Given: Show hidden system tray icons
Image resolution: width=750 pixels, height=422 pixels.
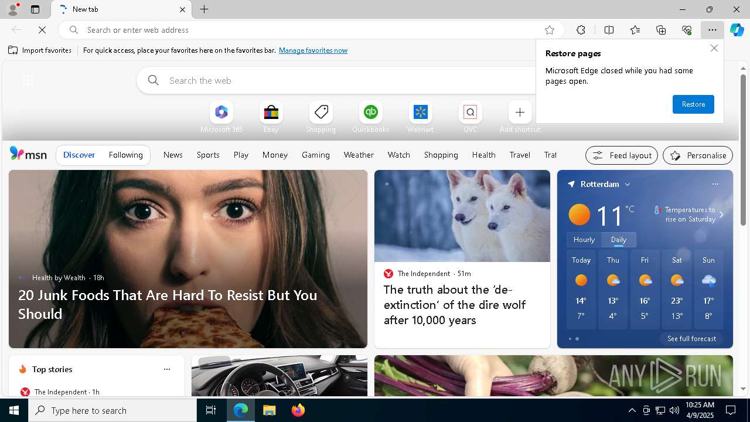Looking at the screenshot, I should click(x=632, y=410).
